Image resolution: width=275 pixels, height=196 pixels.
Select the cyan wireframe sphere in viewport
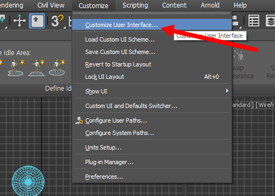(28, 181)
